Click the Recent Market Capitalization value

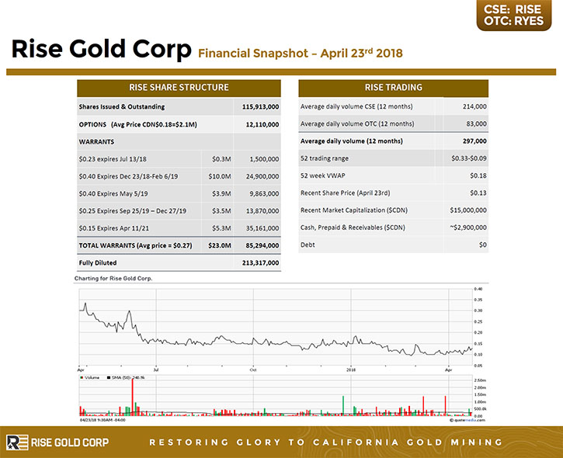coord(468,210)
